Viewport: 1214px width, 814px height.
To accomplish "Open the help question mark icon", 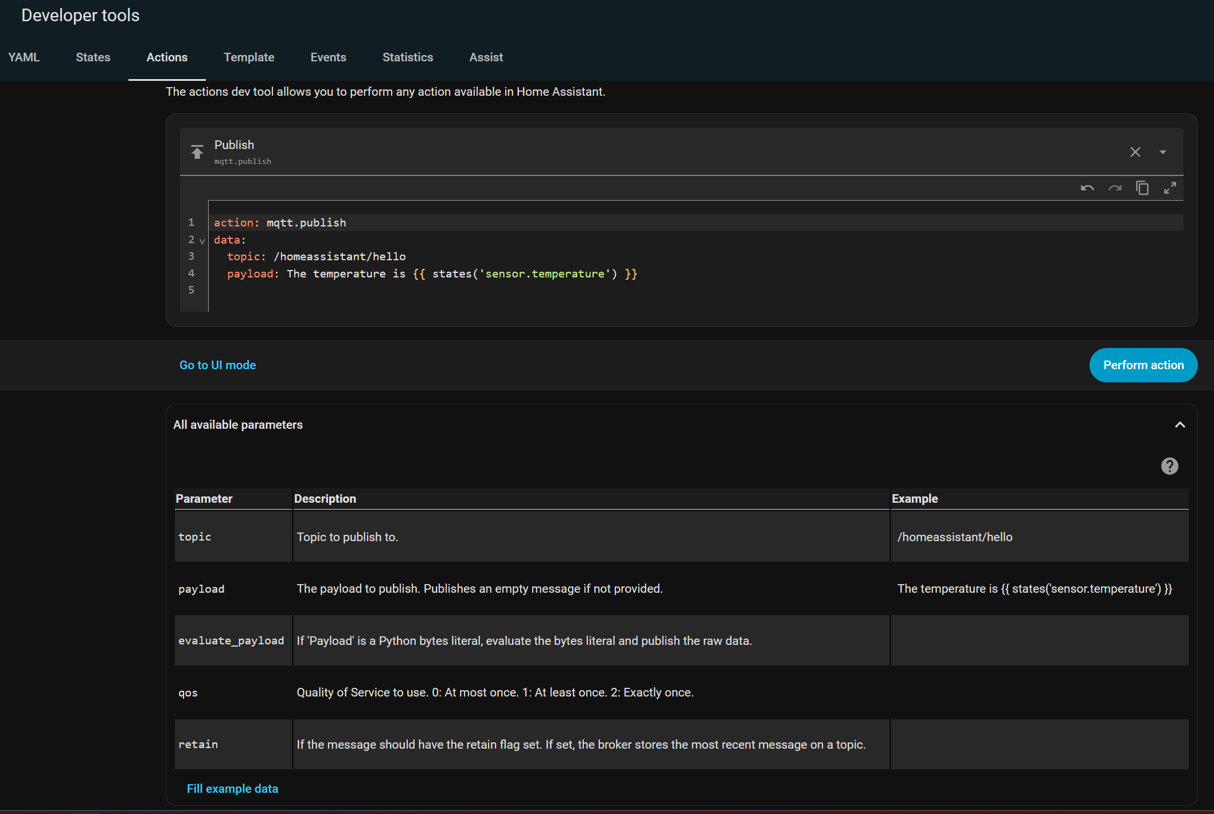I will [x=1169, y=466].
